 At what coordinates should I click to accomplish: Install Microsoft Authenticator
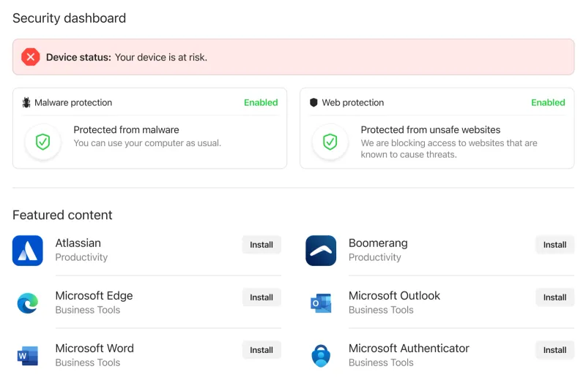coord(555,350)
